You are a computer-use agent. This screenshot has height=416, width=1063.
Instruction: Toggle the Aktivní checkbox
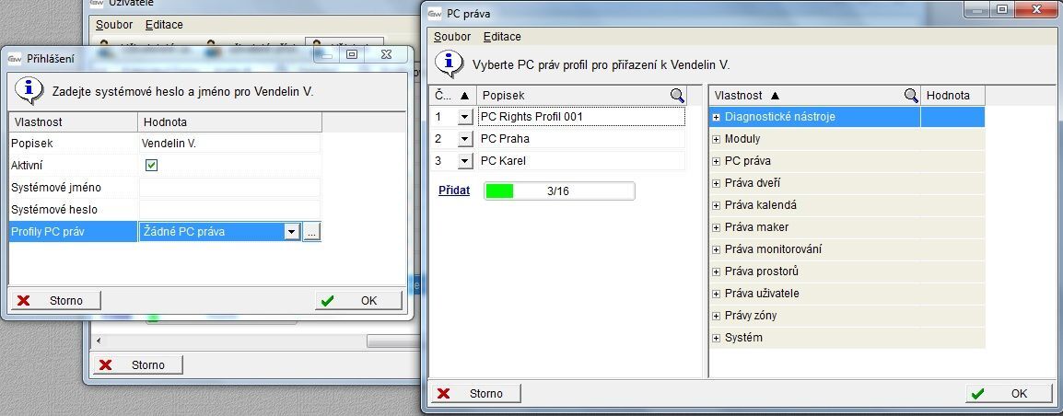tap(152, 166)
